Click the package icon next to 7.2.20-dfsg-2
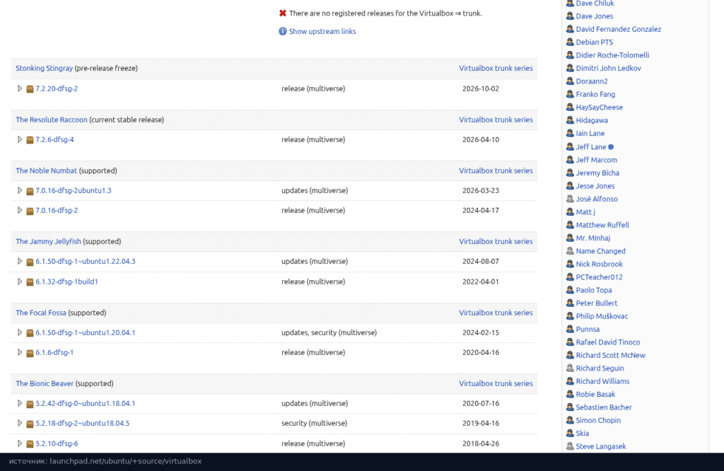Image resolution: width=724 pixels, height=471 pixels. [30, 89]
